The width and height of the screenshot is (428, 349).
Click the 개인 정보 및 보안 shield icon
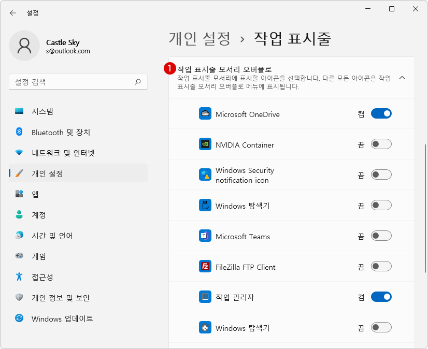tap(19, 297)
